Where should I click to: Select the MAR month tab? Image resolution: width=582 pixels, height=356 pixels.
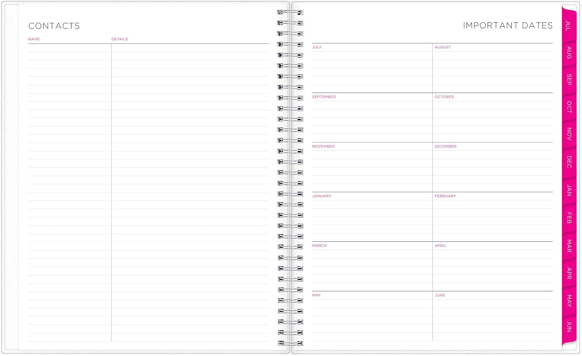pyautogui.click(x=569, y=246)
